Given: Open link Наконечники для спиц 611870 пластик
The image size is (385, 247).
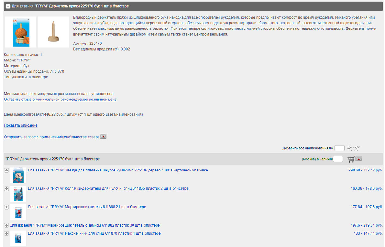Looking at the screenshot, I should pyautogui.click(x=94, y=234).
